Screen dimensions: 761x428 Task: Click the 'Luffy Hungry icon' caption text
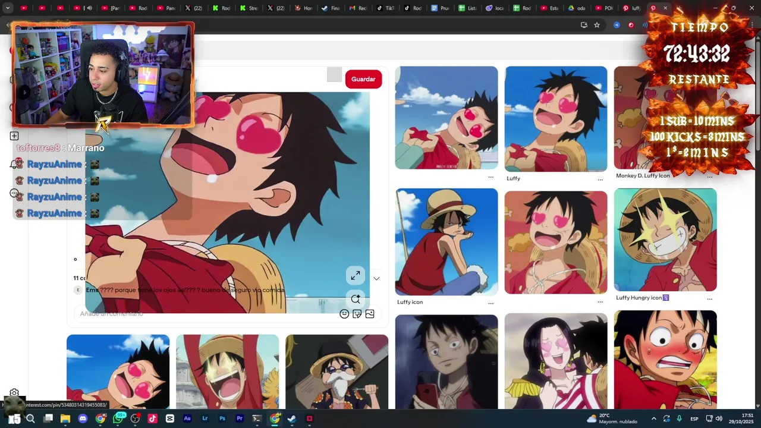coord(642,298)
